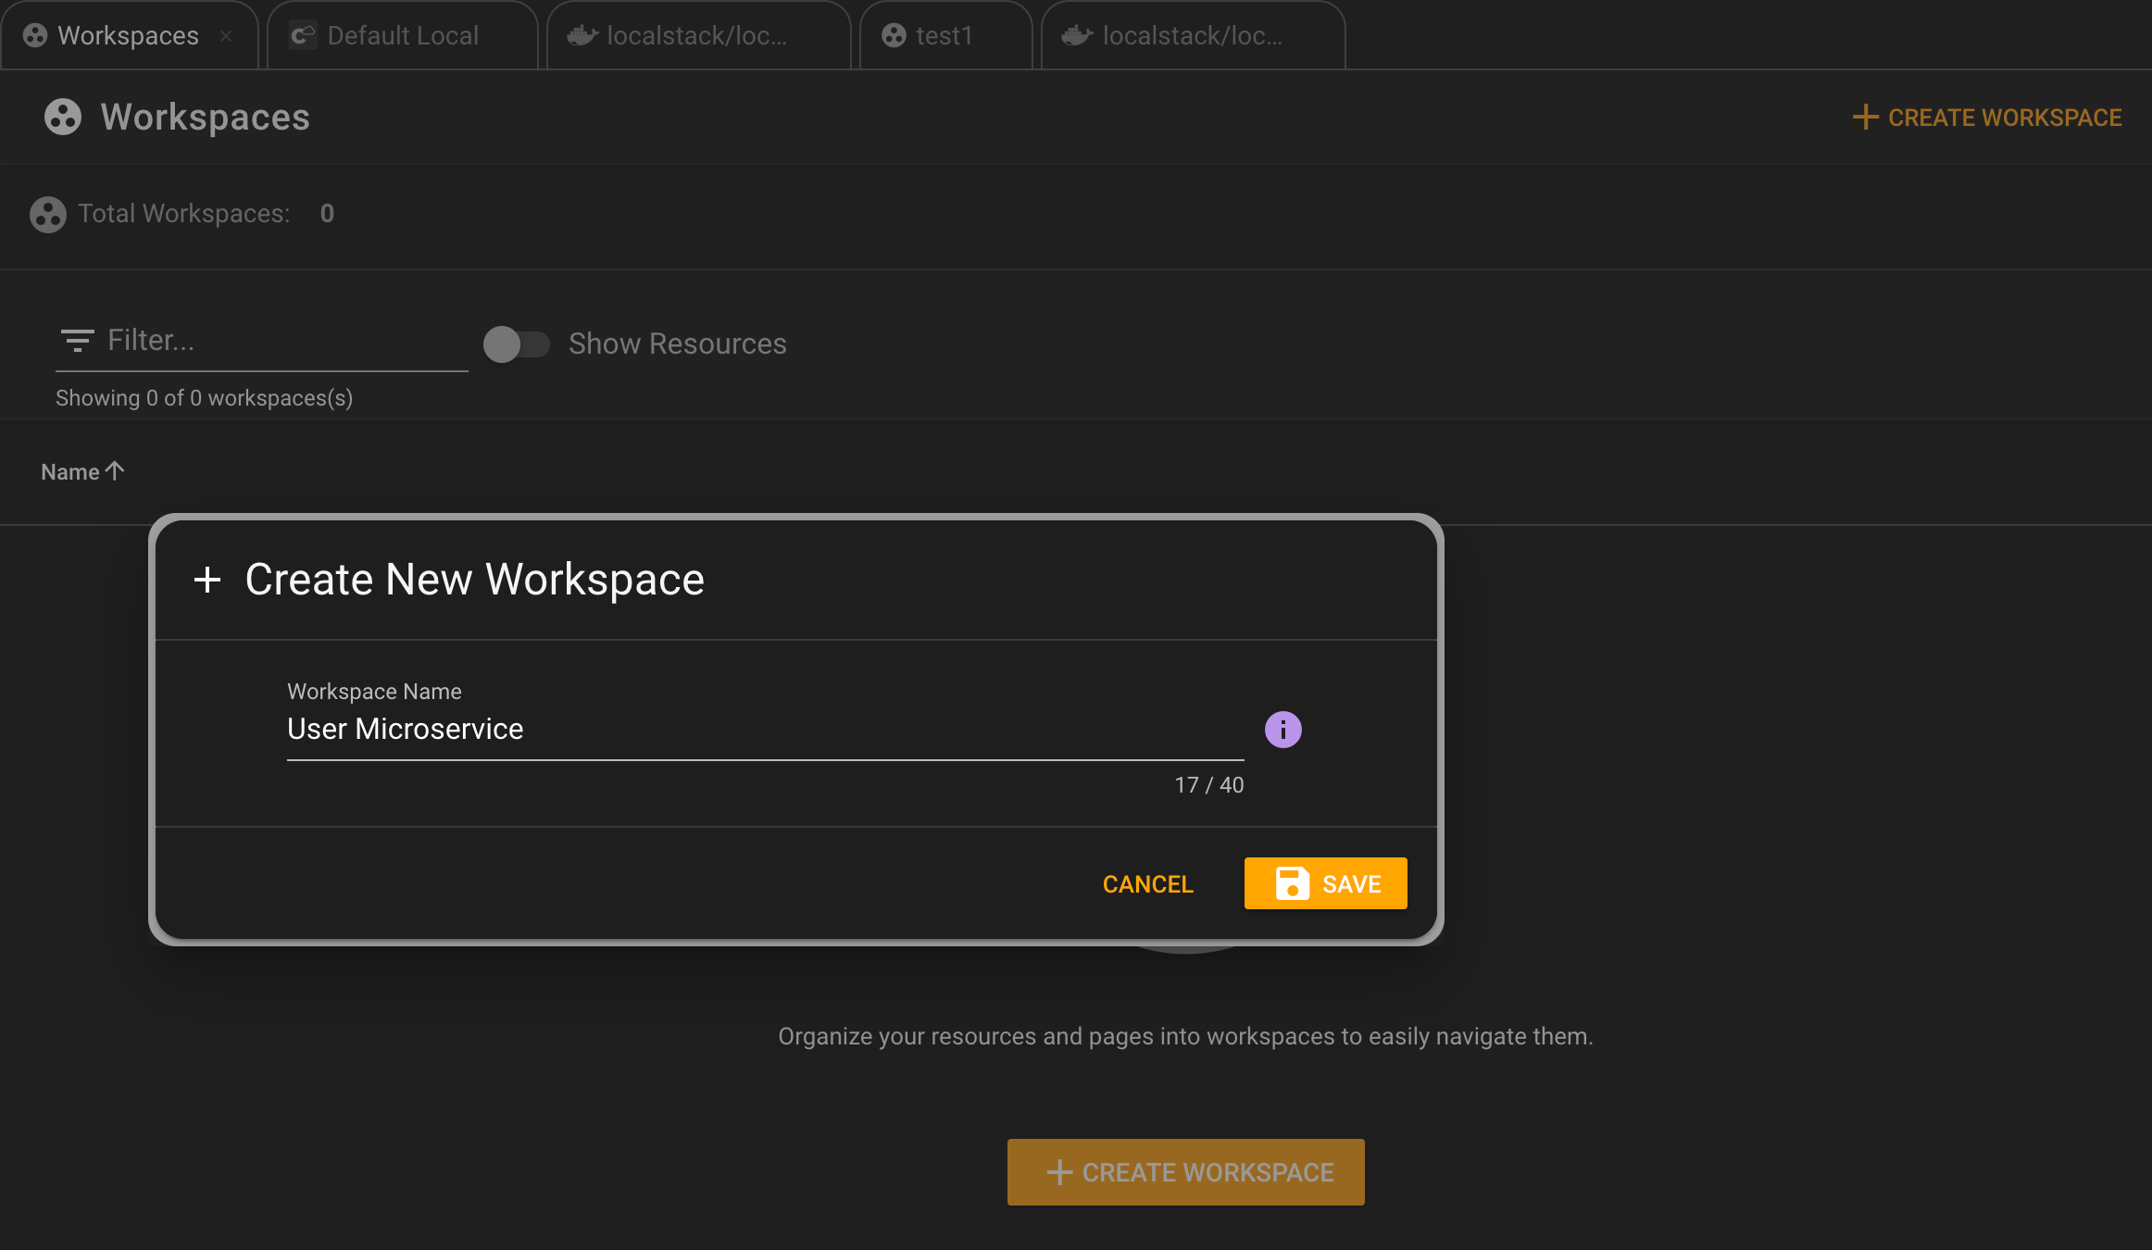The height and width of the screenshot is (1250, 2152).
Task: Click the Showing 0 of 0 workspaces(s) text
Action: 204,398
